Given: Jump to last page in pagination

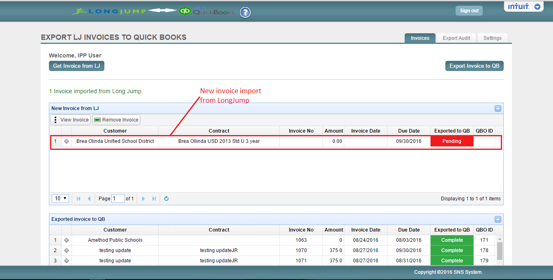Looking at the screenshot, I should [x=154, y=199].
